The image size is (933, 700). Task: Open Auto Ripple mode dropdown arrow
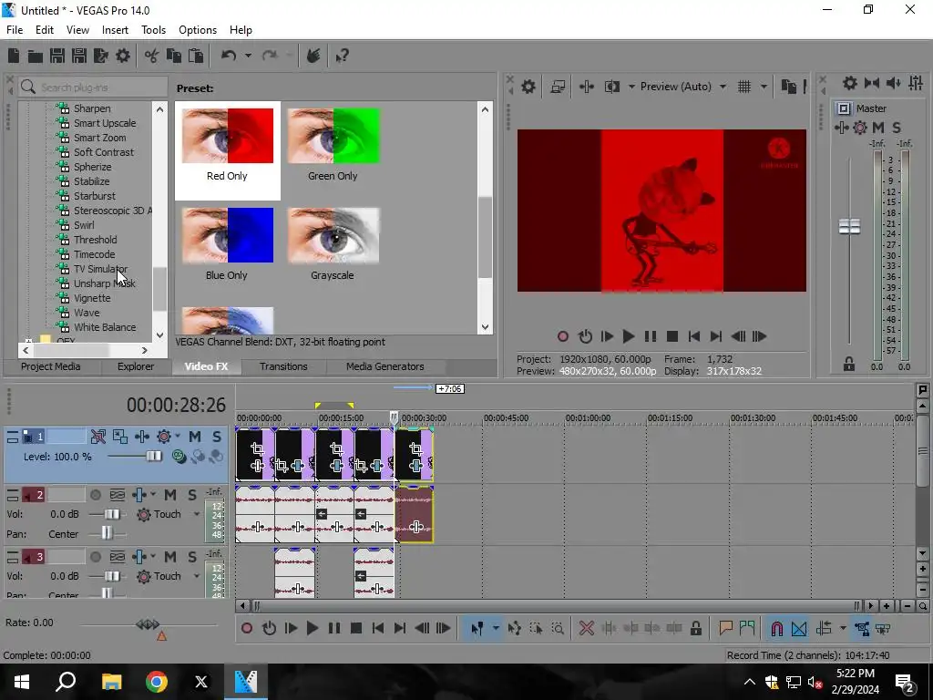click(x=843, y=628)
